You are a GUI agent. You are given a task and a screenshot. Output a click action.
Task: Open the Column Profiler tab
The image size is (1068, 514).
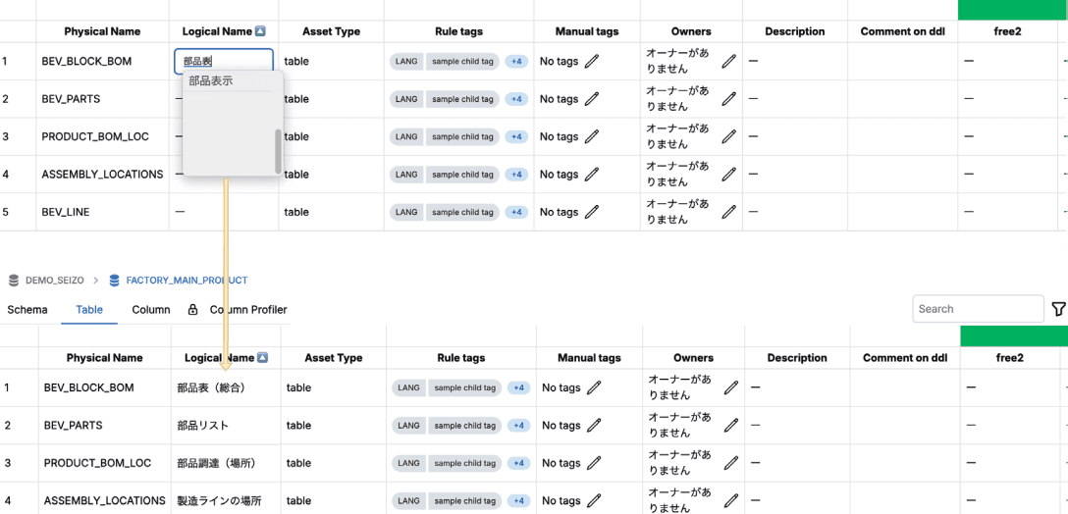coord(248,310)
